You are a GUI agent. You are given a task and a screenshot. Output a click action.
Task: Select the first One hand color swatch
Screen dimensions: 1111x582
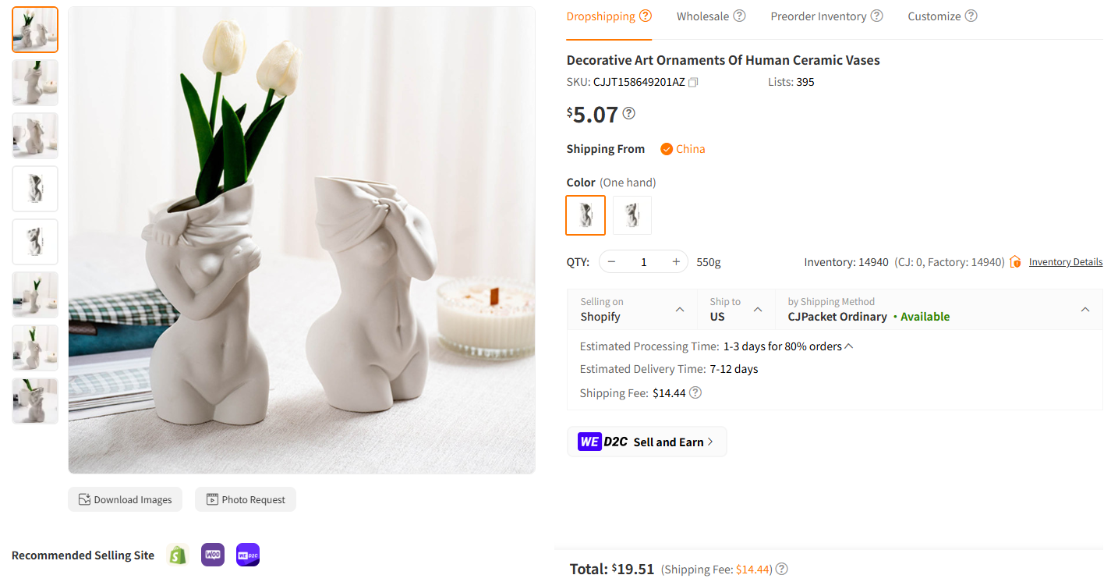[x=586, y=215]
